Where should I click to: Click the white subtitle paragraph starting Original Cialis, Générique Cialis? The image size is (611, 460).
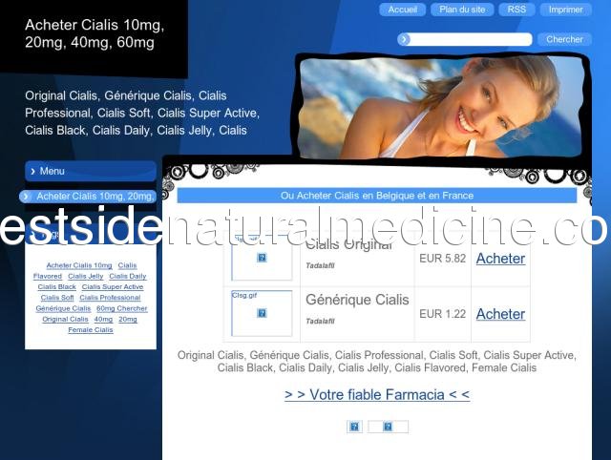point(142,113)
